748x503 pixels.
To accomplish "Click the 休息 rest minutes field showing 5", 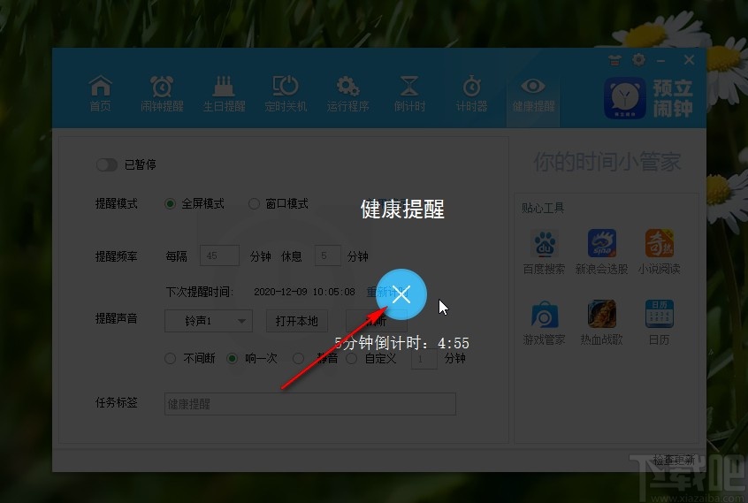I will point(328,256).
